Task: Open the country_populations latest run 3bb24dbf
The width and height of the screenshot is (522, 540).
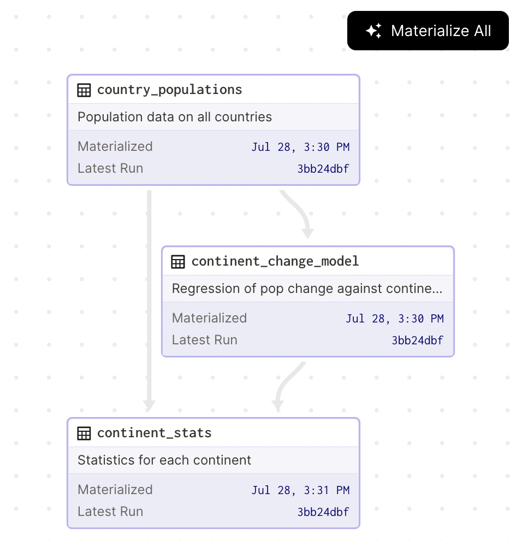Action: (323, 169)
